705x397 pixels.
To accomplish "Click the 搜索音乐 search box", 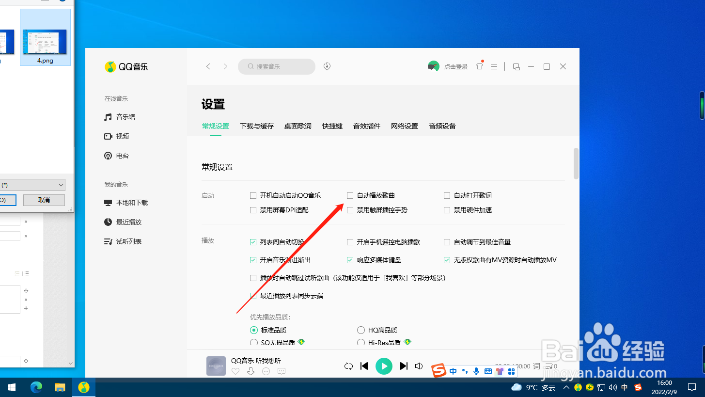I will (277, 66).
